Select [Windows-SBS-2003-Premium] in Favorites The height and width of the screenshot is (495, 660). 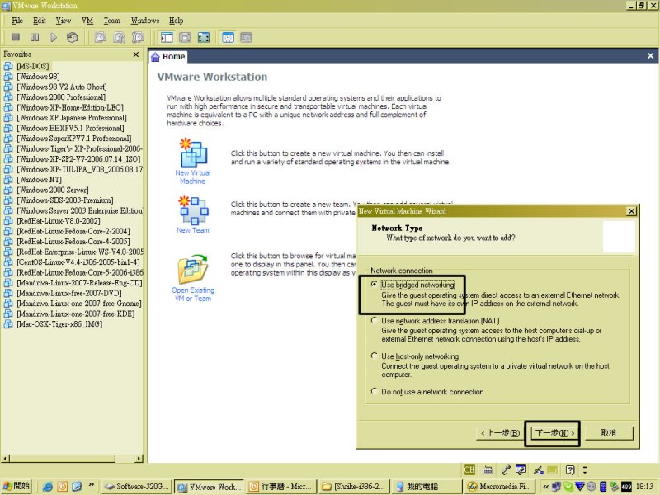64,200
